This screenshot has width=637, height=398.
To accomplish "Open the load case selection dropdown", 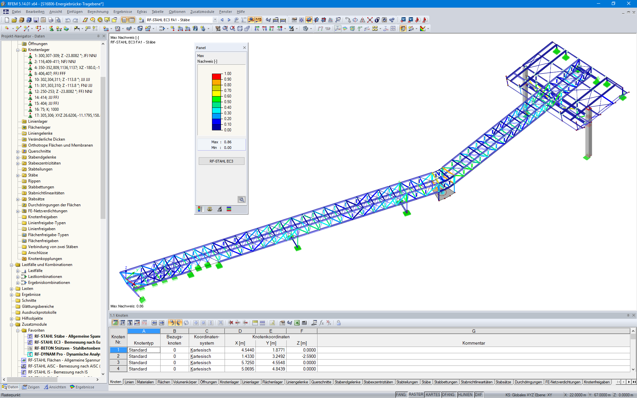I will (215, 20).
